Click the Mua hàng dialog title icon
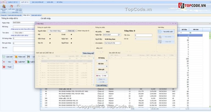Viewport: 211px width, 112px height. click(x=36, y=24)
